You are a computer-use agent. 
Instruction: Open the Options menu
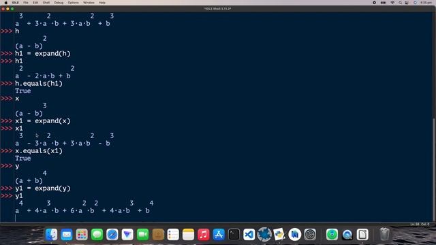pyautogui.click(x=73, y=3)
